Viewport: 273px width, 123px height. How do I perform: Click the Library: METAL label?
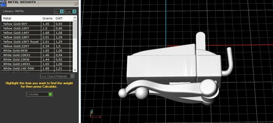[x=14, y=11]
